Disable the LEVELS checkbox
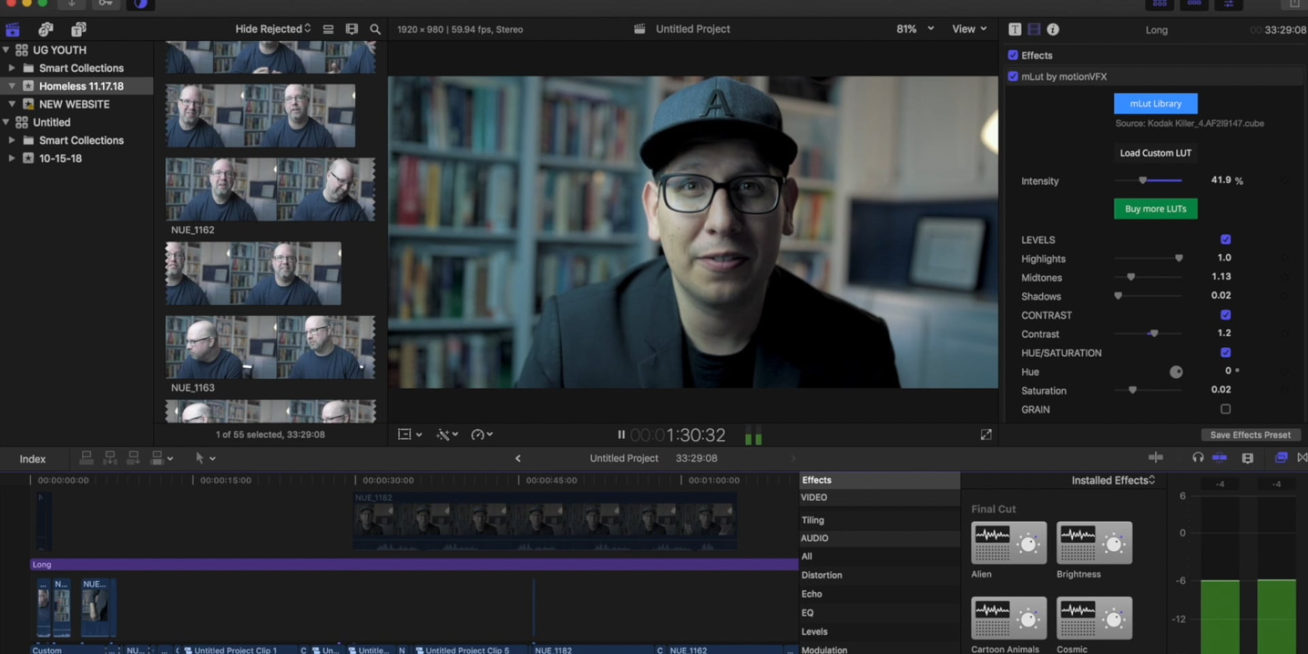The height and width of the screenshot is (654, 1308). tap(1226, 239)
